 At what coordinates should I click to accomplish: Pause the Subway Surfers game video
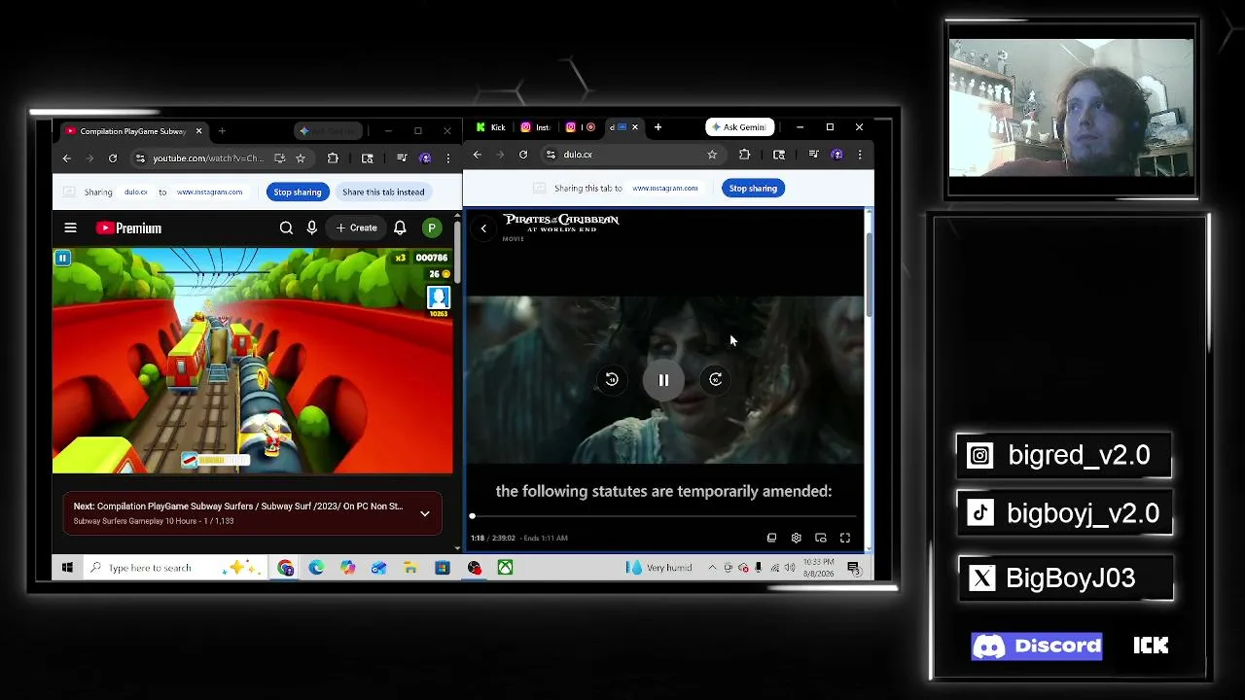[x=62, y=259]
